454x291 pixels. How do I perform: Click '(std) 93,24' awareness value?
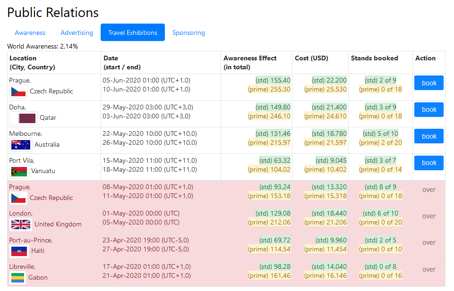point(275,187)
